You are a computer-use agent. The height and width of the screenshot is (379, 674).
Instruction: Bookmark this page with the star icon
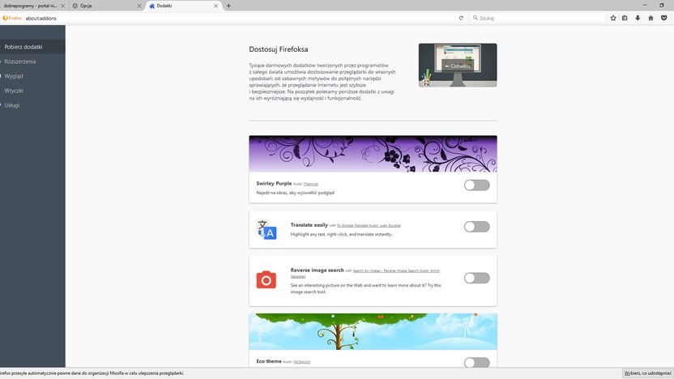click(613, 18)
